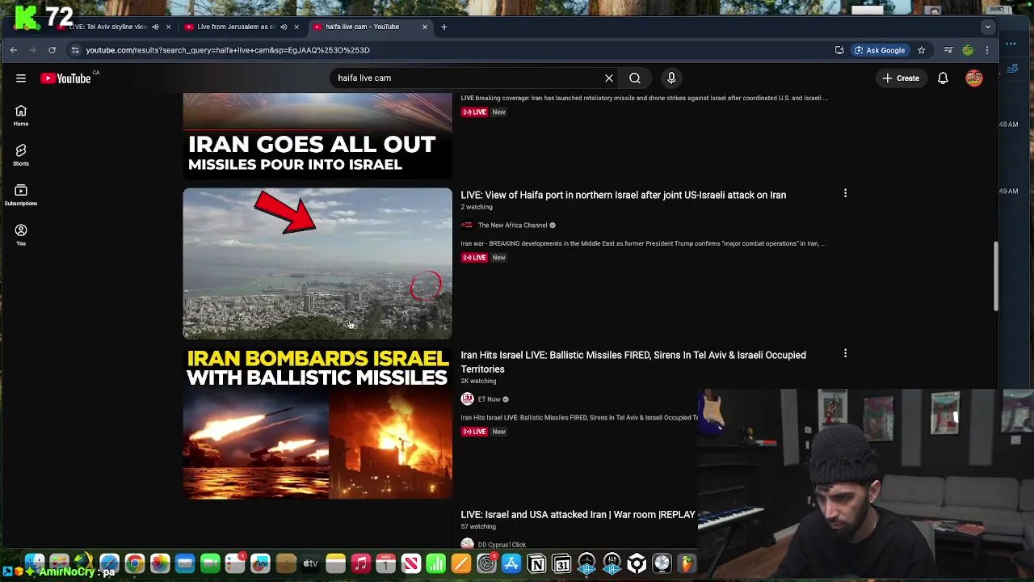Open Apple TV app from dock

pos(310,563)
